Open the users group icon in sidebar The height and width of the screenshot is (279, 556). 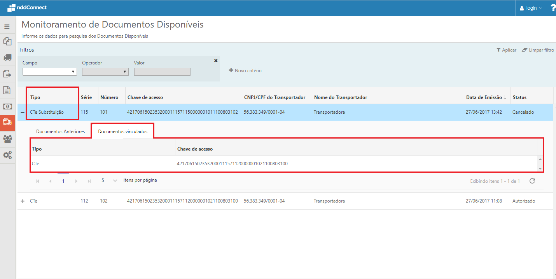pyautogui.click(x=7, y=139)
